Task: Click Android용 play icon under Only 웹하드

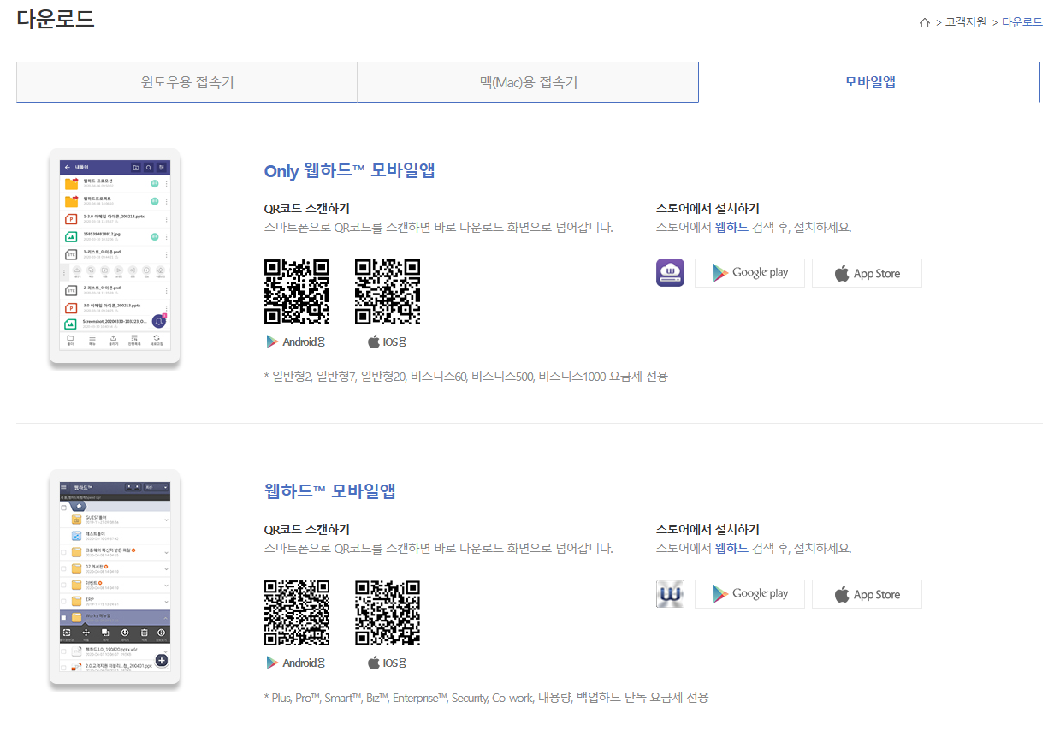Action: tap(272, 342)
